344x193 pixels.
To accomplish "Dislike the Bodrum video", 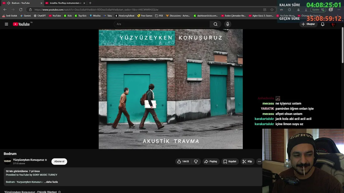I will [x=196, y=161].
